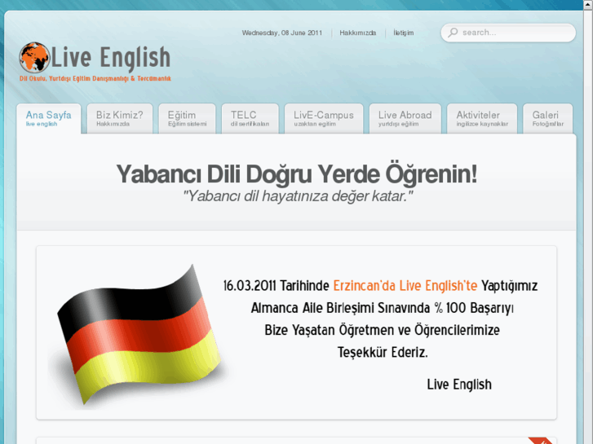The height and width of the screenshot is (444, 593).
Task: Click the search magnifier icon
Action: (453, 33)
